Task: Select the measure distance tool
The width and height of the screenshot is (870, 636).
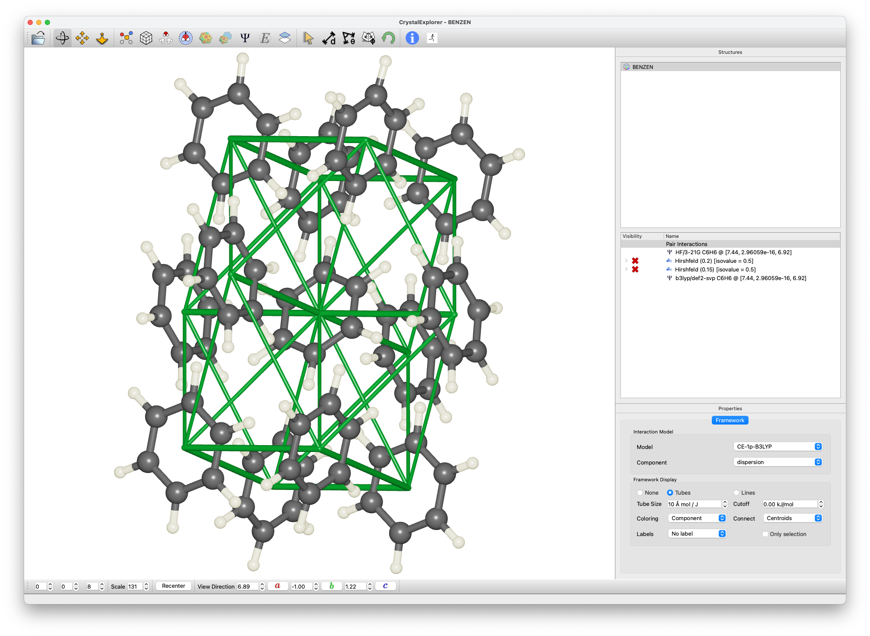Action: (329, 38)
